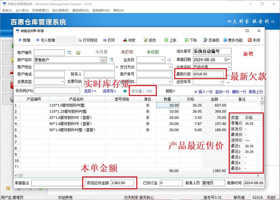
Task: Open the 送货车号 dropdown
Action: pyautogui.click(x=222, y=82)
